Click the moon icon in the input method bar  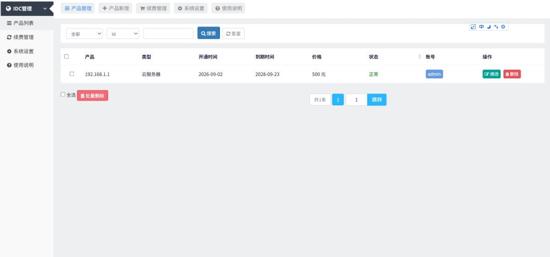(489, 27)
